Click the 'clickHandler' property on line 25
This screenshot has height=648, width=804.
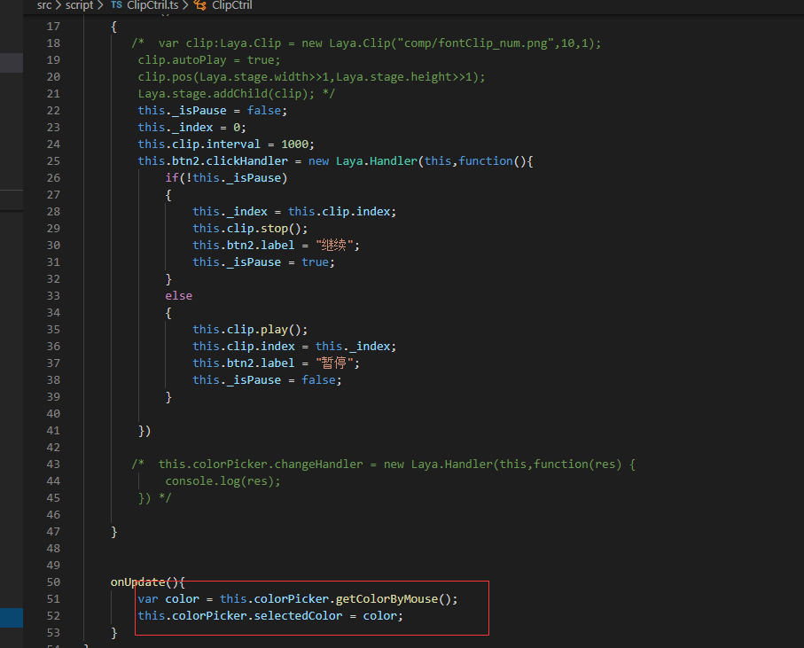pos(246,161)
